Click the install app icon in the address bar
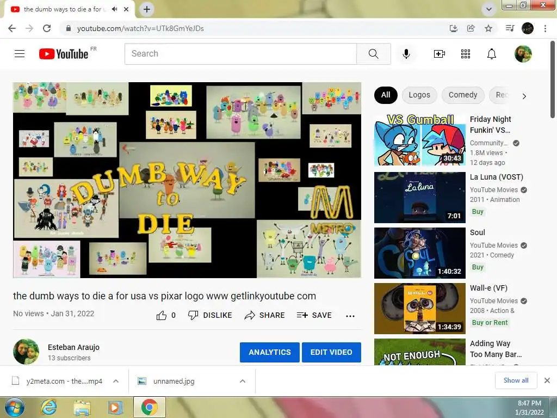 click(x=453, y=28)
